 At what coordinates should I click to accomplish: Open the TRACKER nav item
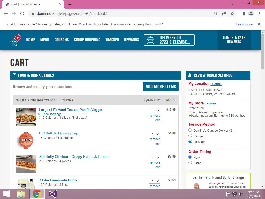pos(112,40)
